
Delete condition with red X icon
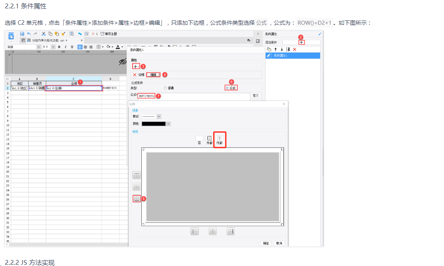click(295, 49)
